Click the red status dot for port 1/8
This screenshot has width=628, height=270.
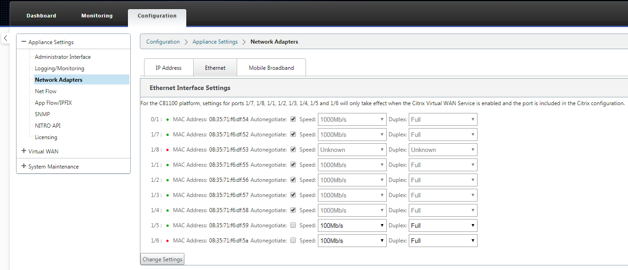click(x=167, y=150)
